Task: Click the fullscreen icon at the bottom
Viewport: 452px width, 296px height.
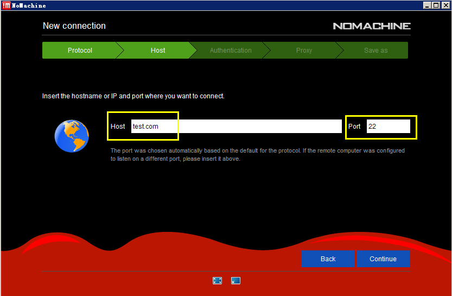Action: tap(217, 281)
